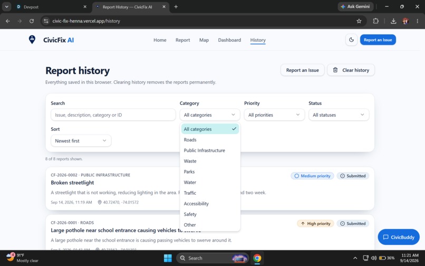Click the white Report an Issue button

coord(302,70)
